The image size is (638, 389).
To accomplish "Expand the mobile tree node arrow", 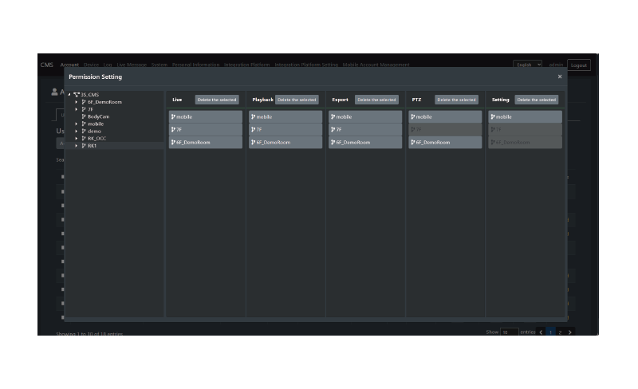I will pos(77,124).
